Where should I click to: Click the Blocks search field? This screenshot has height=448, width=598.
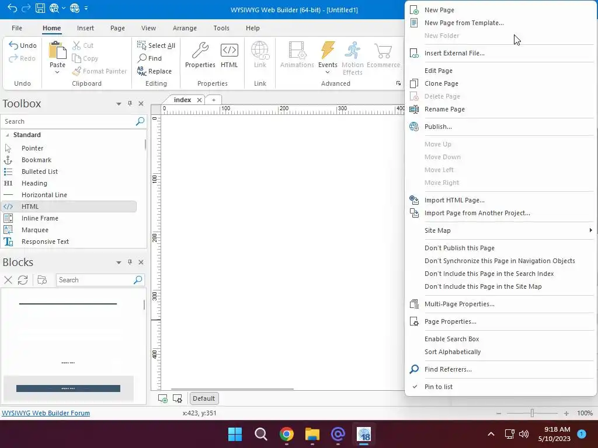point(95,280)
